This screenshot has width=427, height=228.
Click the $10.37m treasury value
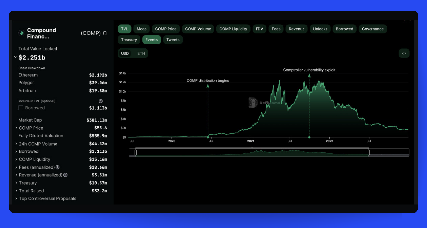[x=98, y=183]
